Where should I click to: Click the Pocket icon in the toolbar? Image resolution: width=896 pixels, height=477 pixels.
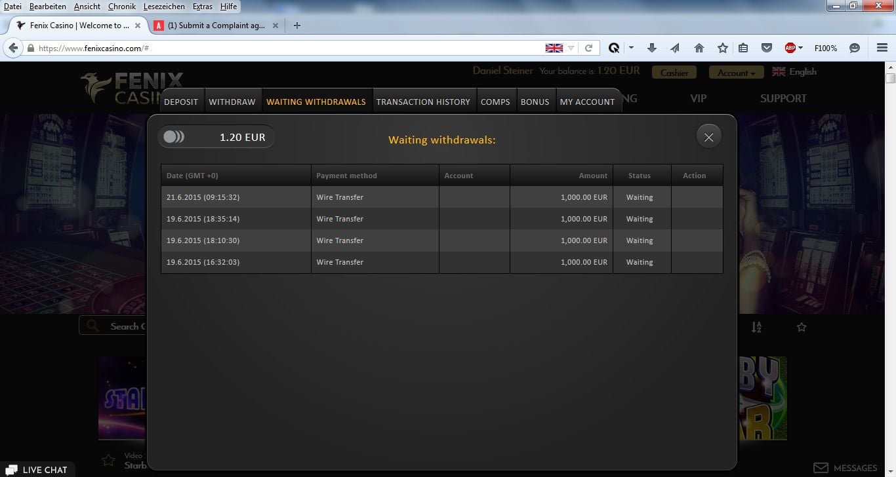[x=766, y=48]
